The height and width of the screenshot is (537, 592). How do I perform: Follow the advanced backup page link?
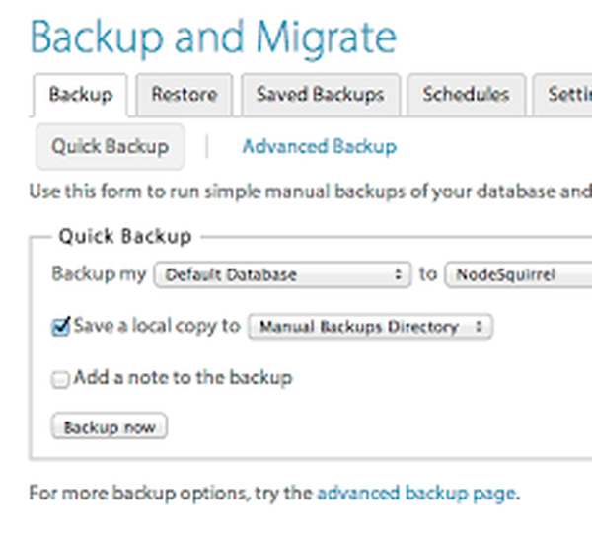click(x=415, y=492)
